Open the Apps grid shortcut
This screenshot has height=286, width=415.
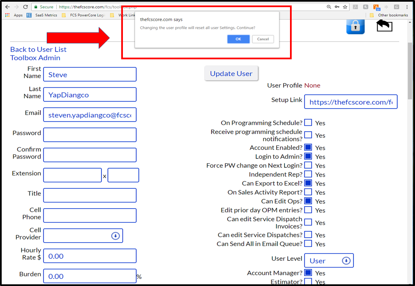(x=8, y=15)
